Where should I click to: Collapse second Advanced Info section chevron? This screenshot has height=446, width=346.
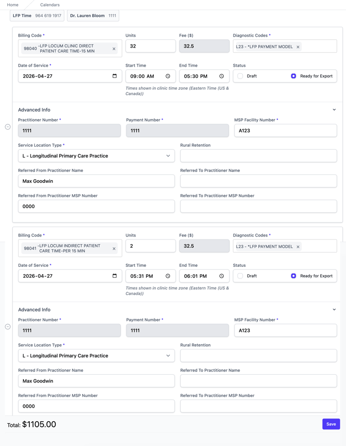tap(334, 310)
